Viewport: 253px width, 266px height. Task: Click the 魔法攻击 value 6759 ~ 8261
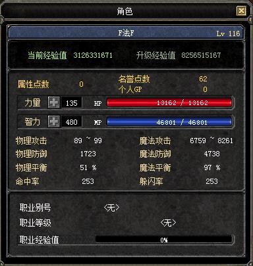click(211, 141)
